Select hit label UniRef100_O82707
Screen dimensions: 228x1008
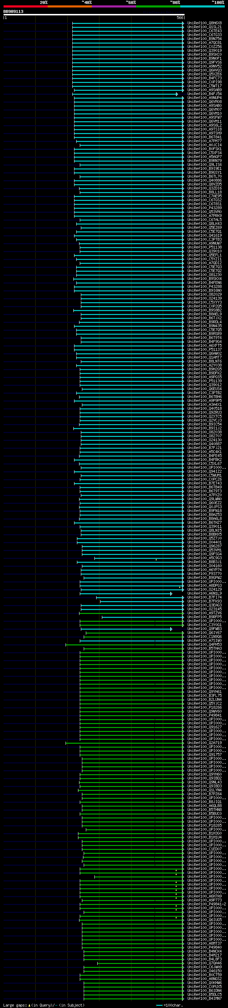pos(204,436)
